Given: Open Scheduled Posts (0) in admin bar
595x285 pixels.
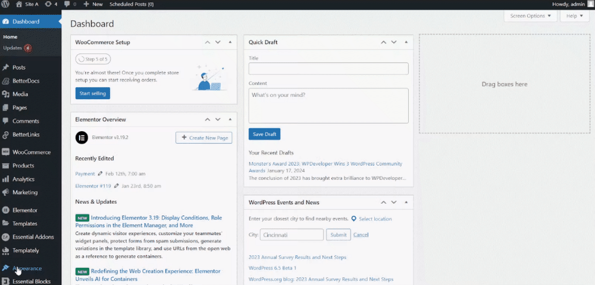Looking at the screenshot, I should pyautogui.click(x=131, y=4).
